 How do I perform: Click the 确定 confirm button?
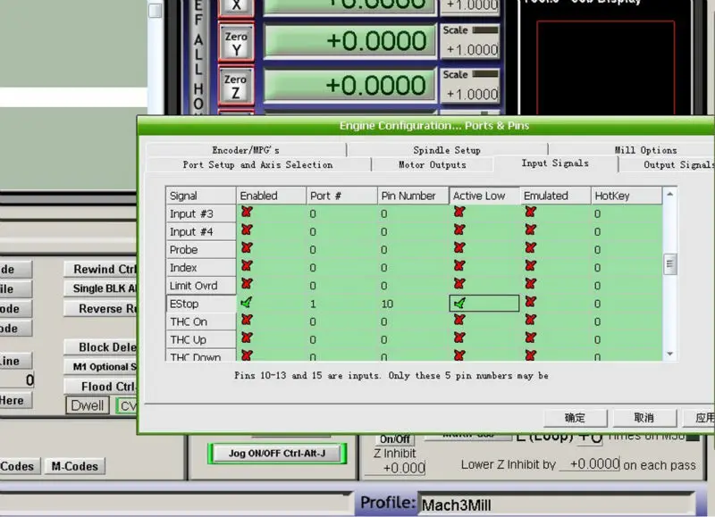coord(575,418)
